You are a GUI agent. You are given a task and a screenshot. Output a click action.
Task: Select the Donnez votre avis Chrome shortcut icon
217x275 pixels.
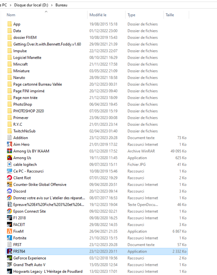pos(10,198)
